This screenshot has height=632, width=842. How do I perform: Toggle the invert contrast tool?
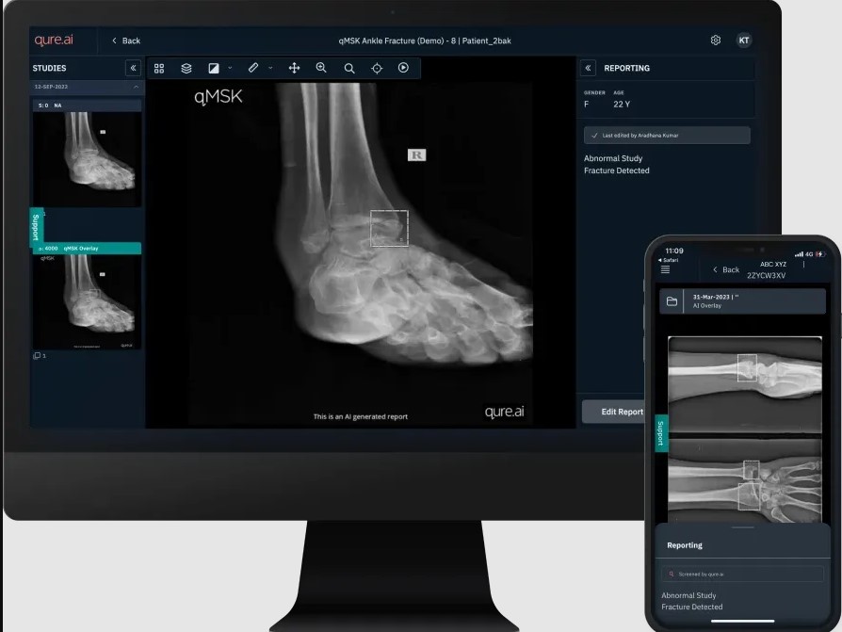point(214,68)
